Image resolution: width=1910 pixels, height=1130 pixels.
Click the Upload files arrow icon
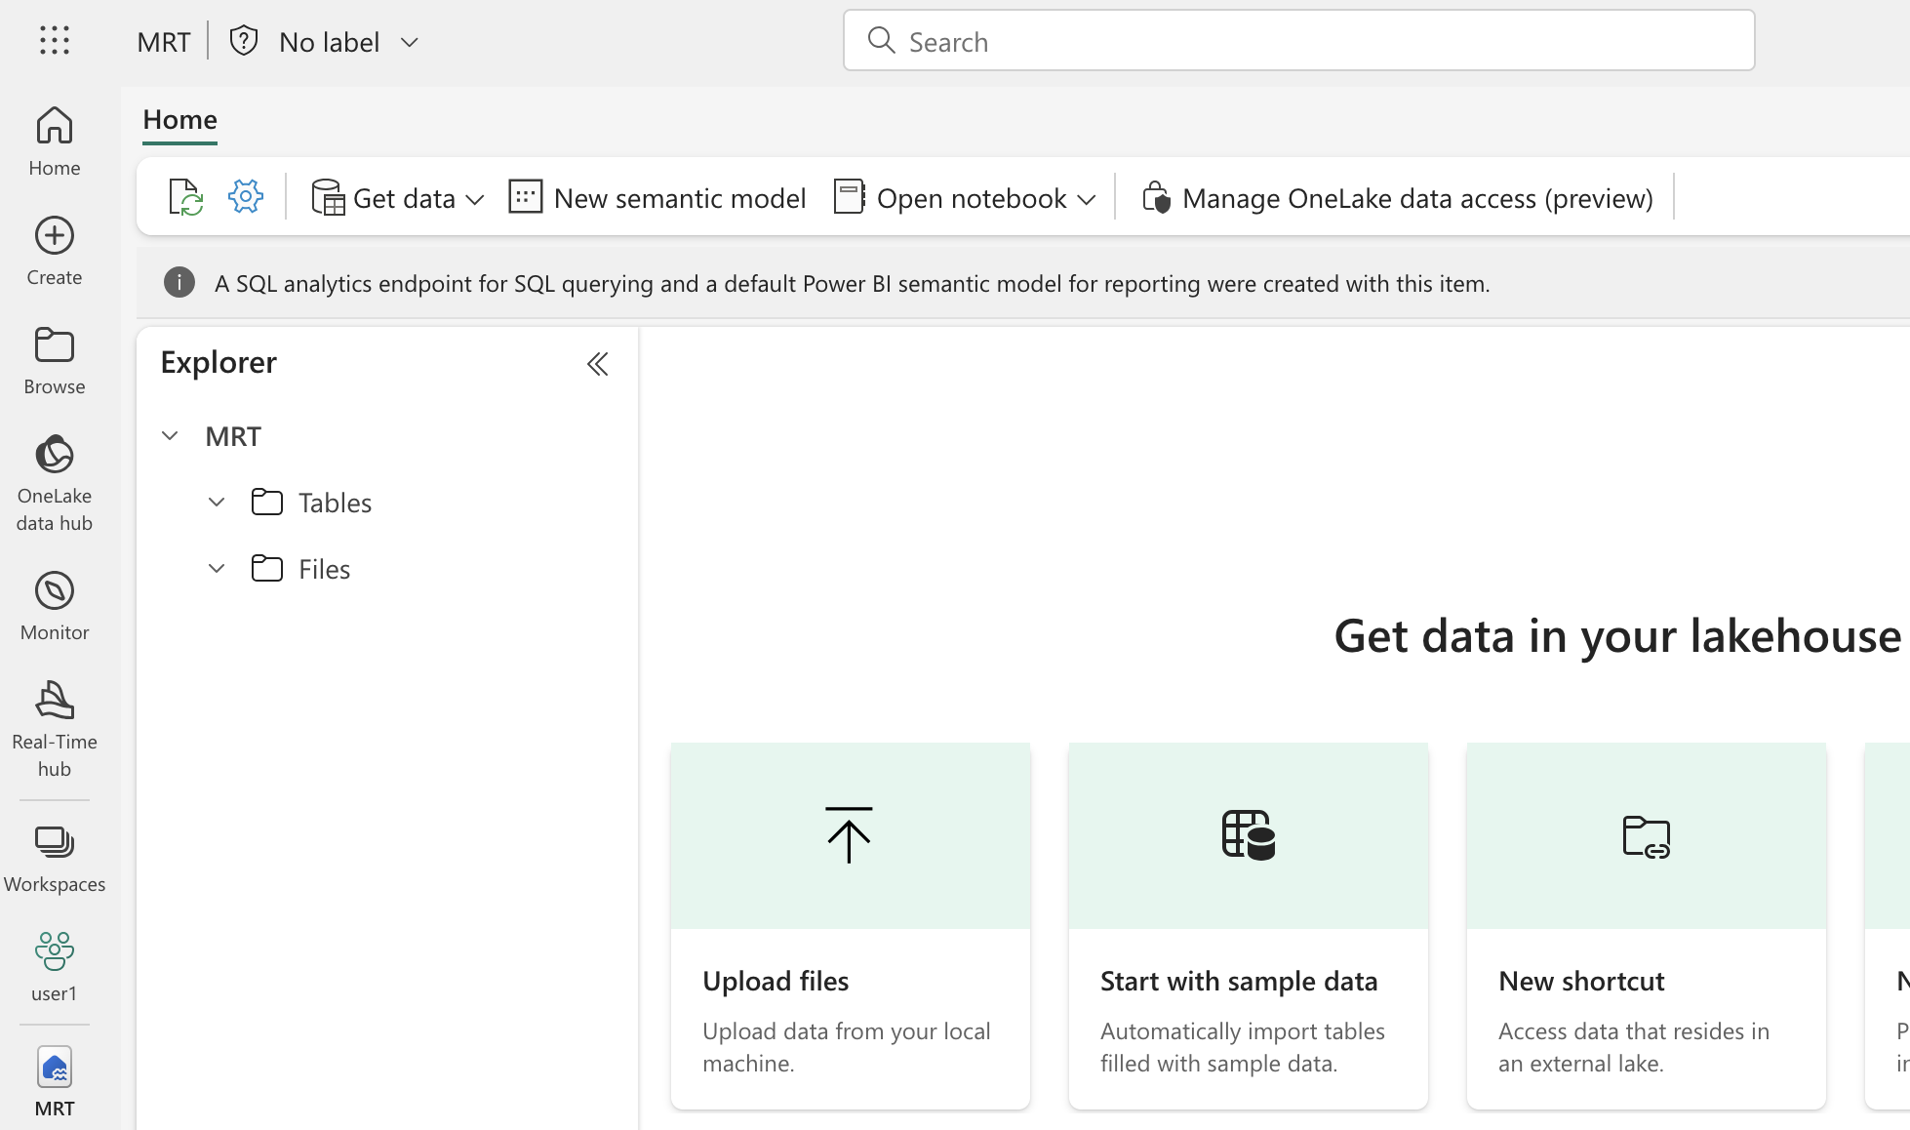click(x=849, y=834)
